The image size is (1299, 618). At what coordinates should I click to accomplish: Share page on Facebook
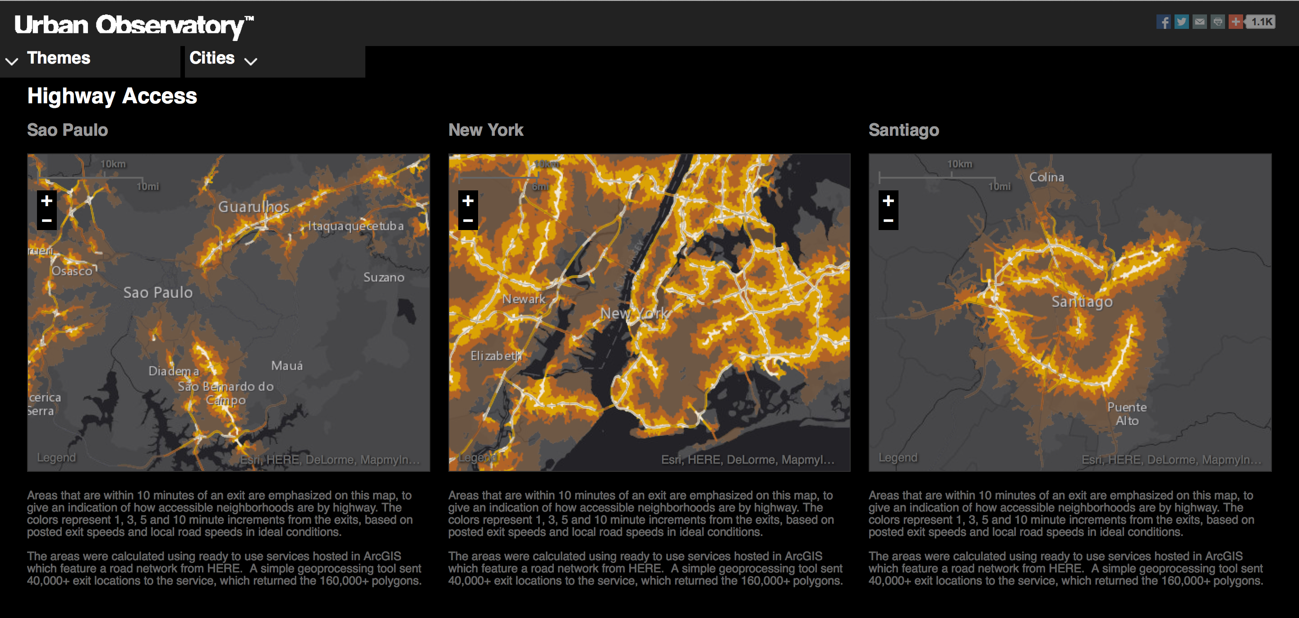pos(1163,22)
